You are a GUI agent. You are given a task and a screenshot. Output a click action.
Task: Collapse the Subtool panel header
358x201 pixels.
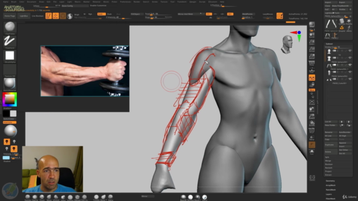coord(329,44)
